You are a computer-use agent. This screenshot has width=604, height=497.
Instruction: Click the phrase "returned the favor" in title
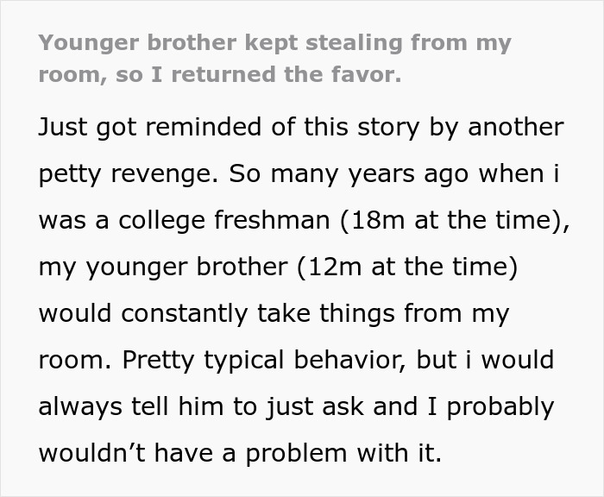tap(286, 74)
